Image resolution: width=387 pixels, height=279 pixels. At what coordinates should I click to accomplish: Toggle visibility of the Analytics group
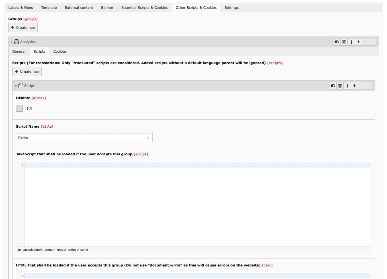coord(337,42)
